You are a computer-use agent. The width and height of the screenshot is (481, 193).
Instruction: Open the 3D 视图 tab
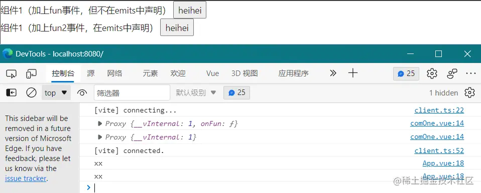pos(245,73)
